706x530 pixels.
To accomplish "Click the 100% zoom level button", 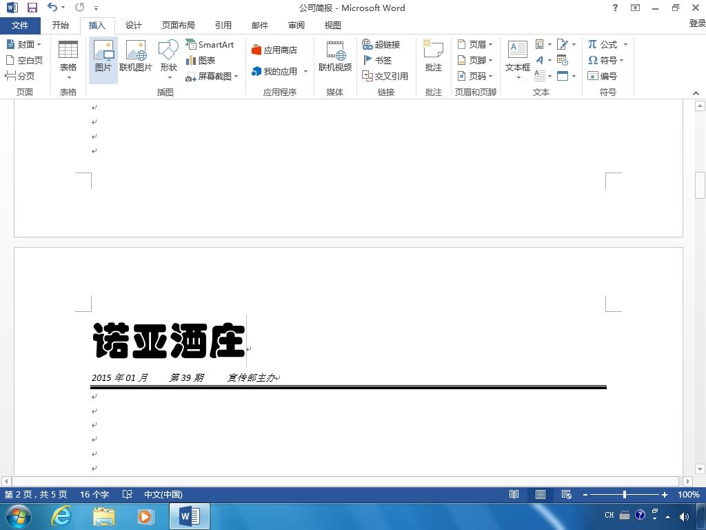I will coord(689,494).
